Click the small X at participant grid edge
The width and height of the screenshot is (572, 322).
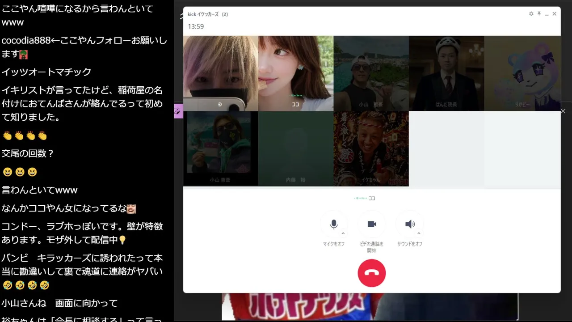pyautogui.click(x=563, y=111)
